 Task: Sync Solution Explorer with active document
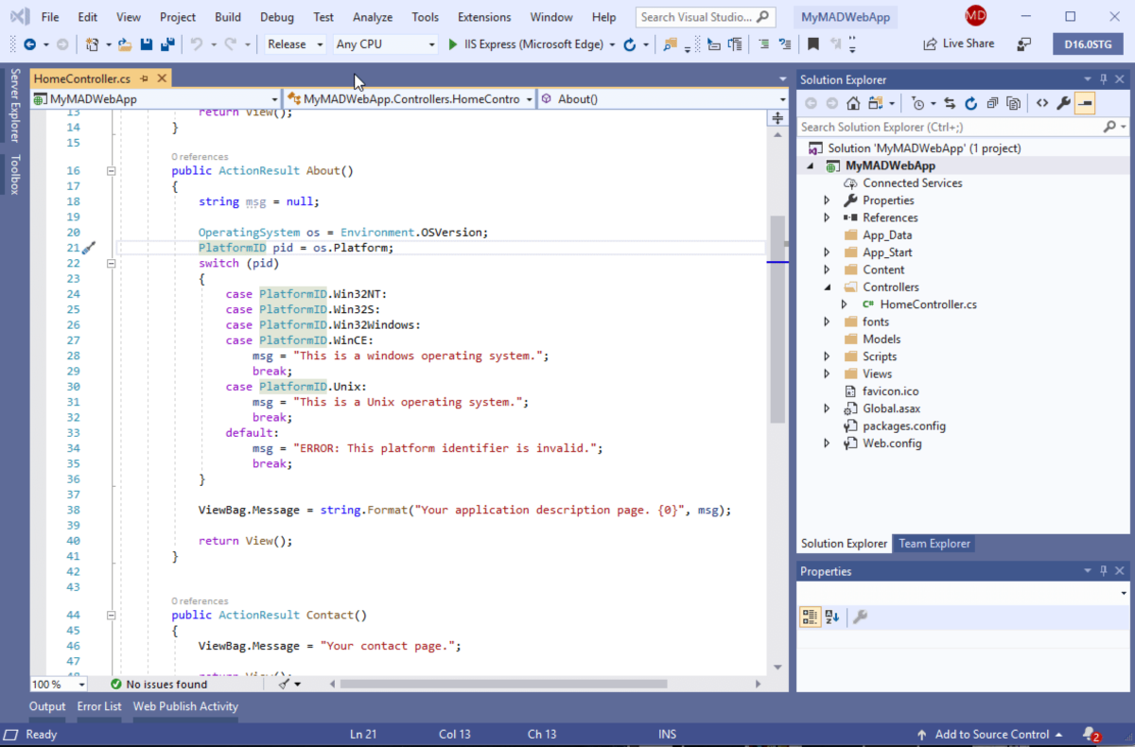[x=950, y=102]
